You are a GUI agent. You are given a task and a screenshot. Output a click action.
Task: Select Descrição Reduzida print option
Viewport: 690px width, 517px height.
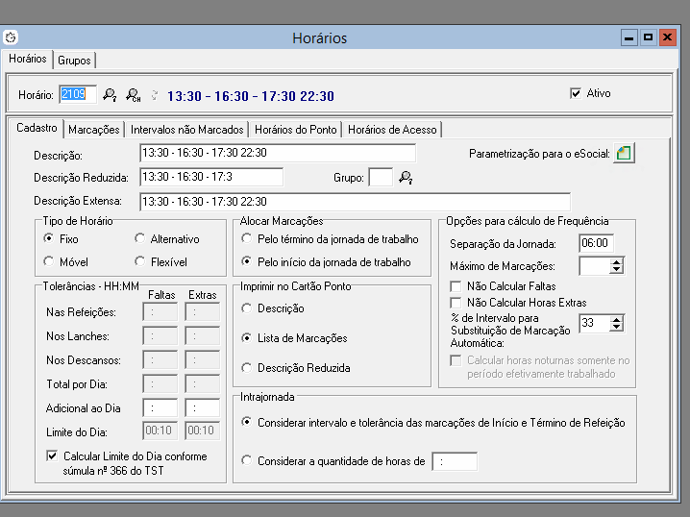pos(247,368)
